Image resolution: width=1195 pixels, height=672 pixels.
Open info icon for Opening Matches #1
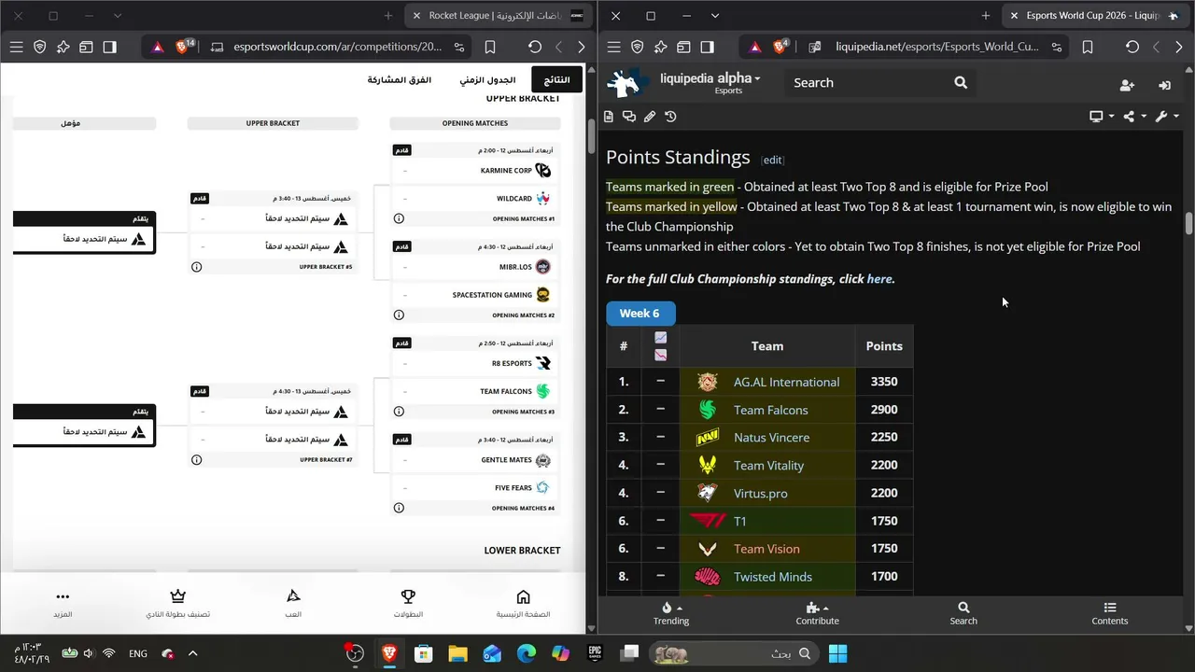(x=399, y=218)
